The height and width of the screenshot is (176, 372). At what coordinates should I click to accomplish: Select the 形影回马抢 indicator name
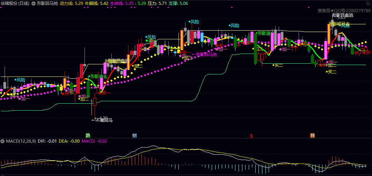coord(47,3)
